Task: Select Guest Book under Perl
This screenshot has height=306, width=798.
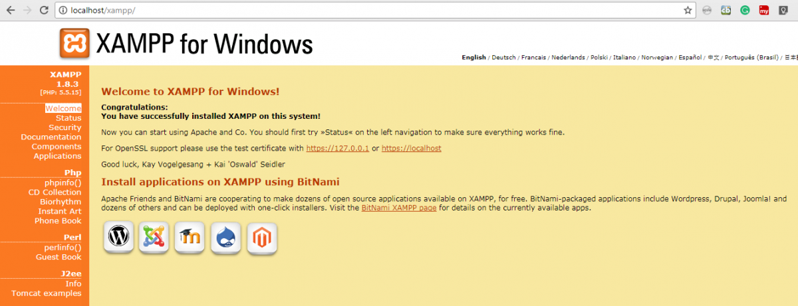Action: pos(59,257)
